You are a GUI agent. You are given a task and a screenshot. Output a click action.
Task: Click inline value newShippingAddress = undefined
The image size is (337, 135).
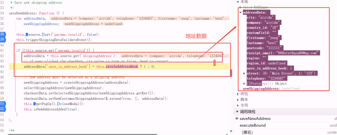pyautogui.click(x=93, y=24)
